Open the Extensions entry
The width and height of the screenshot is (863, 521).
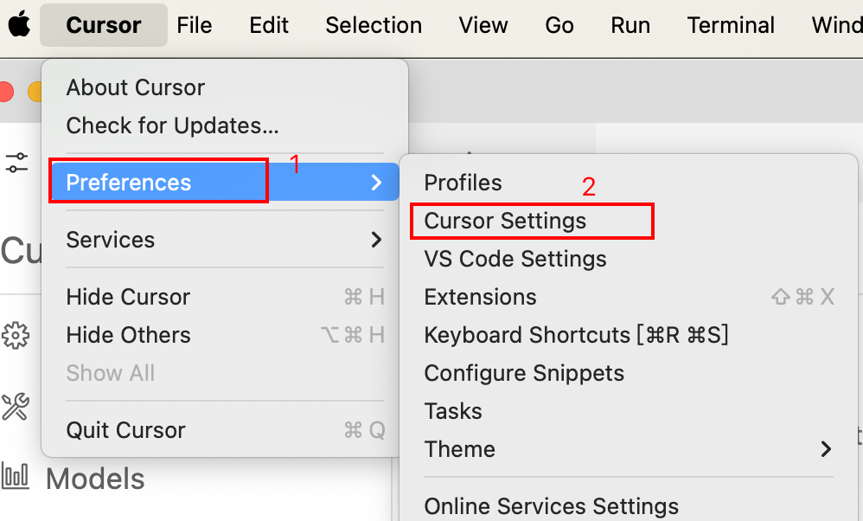tap(480, 297)
